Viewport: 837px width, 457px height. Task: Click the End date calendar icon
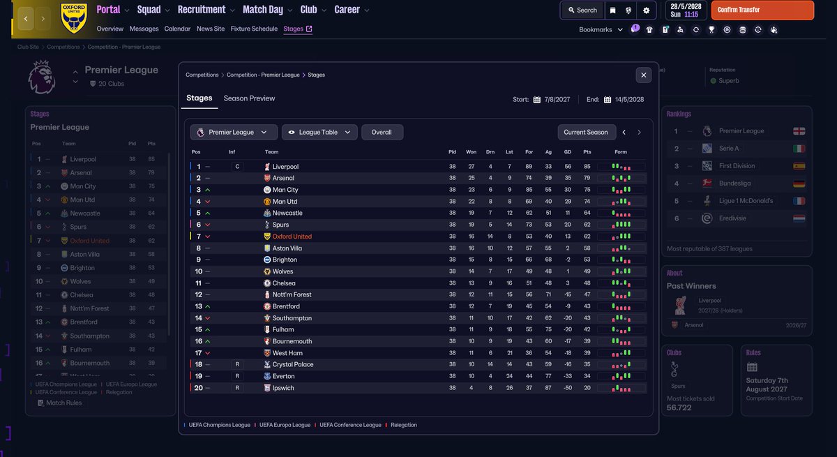pyautogui.click(x=608, y=100)
